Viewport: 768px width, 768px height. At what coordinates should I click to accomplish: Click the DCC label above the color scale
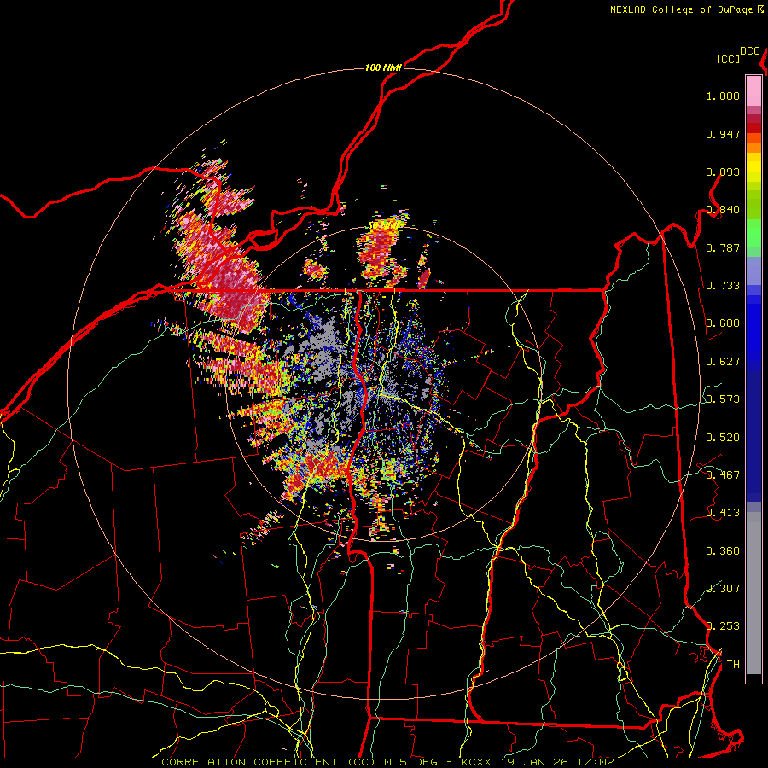pos(750,51)
